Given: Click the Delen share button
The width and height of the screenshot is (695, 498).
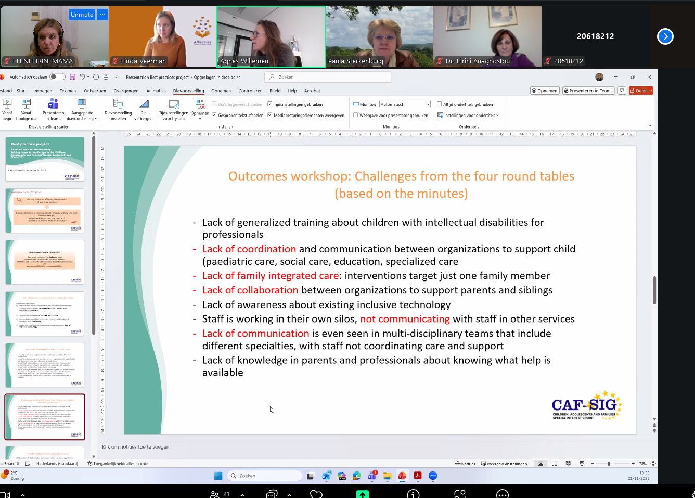Looking at the screenshot, I should [641, 91].
